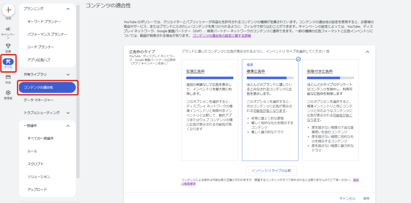Expand the 共有ライブラリ section
The width and height of the screenshot is (411, 203).
(68, 75)
